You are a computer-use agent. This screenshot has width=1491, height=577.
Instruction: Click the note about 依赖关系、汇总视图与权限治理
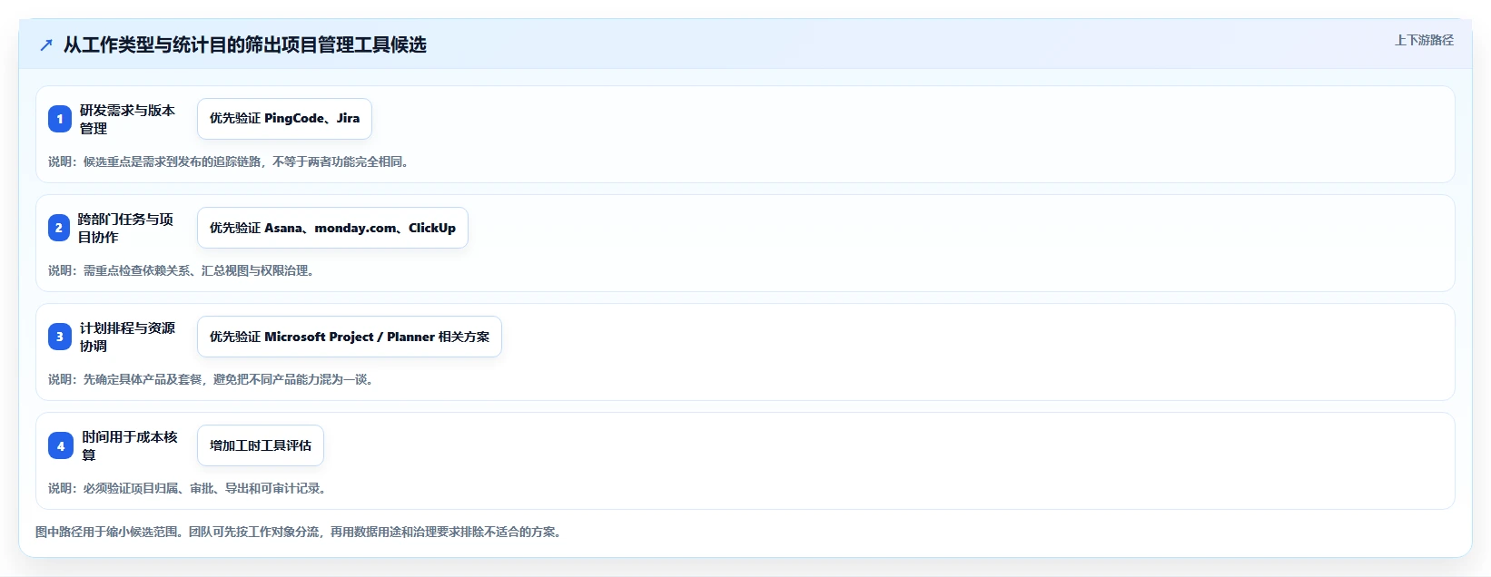pos(183,270)
